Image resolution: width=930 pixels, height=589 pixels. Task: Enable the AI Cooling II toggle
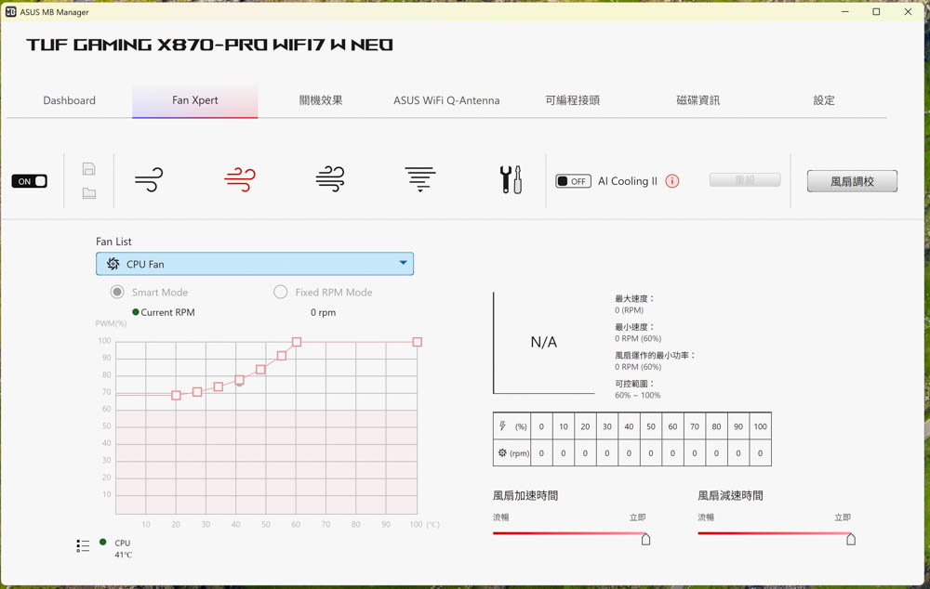pyautogui.click(x=573, y=181)
